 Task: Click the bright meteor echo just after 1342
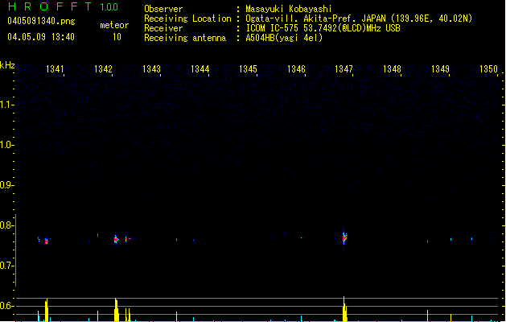pos(116,240)
